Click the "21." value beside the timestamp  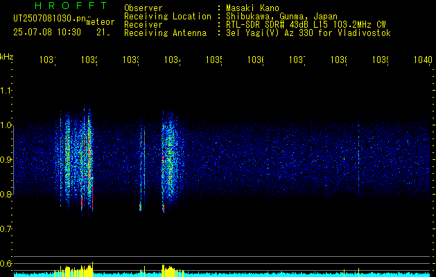[x=103, y=33]
